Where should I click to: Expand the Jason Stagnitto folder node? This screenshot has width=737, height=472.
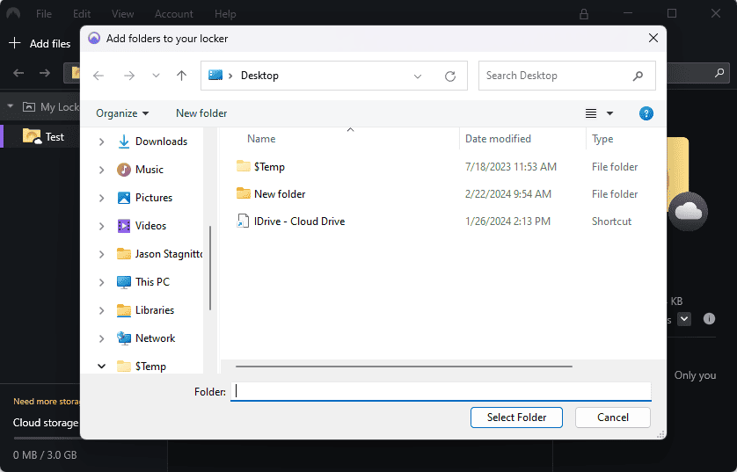click(x=101, y=254)
